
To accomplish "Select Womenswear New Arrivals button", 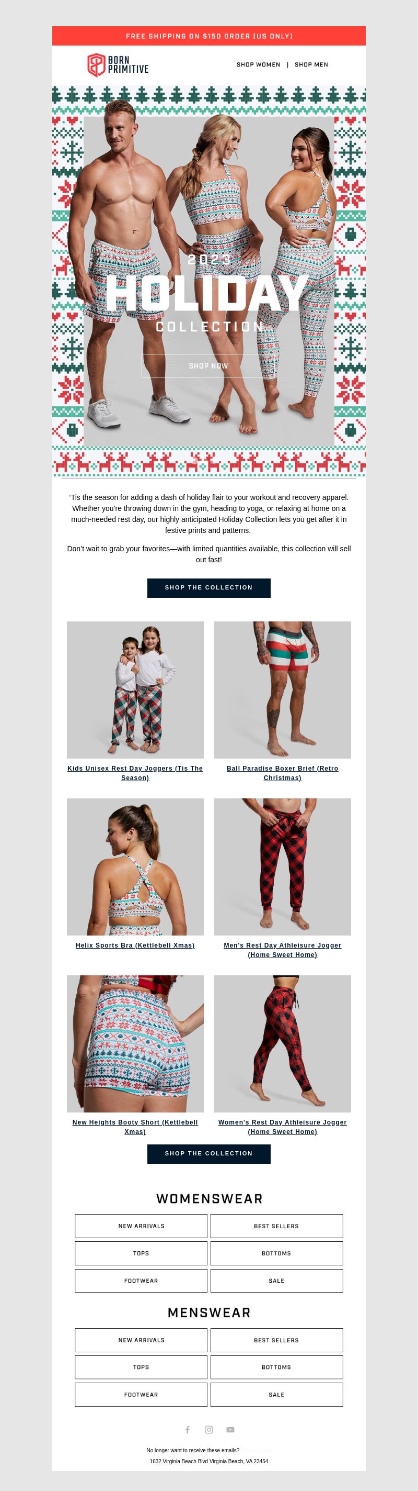I will 141,1226.
